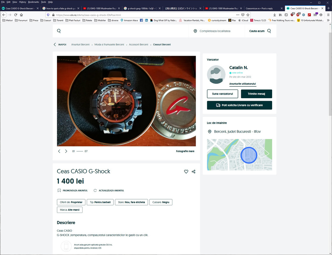Open the Bookmarks menu
The height and width of the screenshot is (255, 332).
tap(33, 2)
